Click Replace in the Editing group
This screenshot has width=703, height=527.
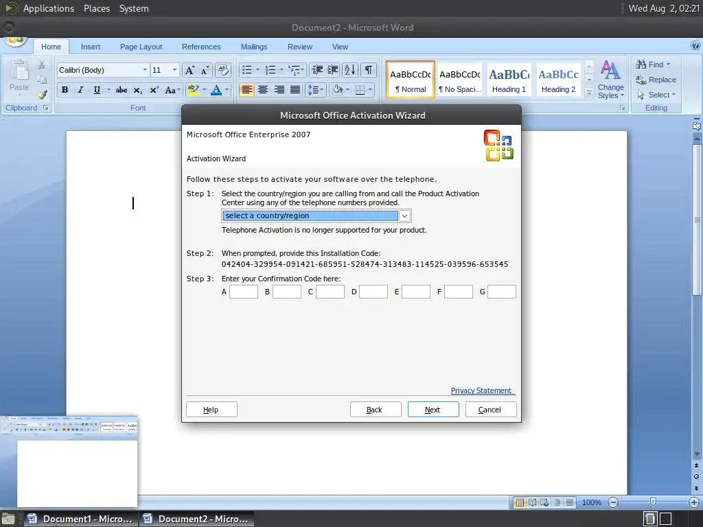click(656, 80)
